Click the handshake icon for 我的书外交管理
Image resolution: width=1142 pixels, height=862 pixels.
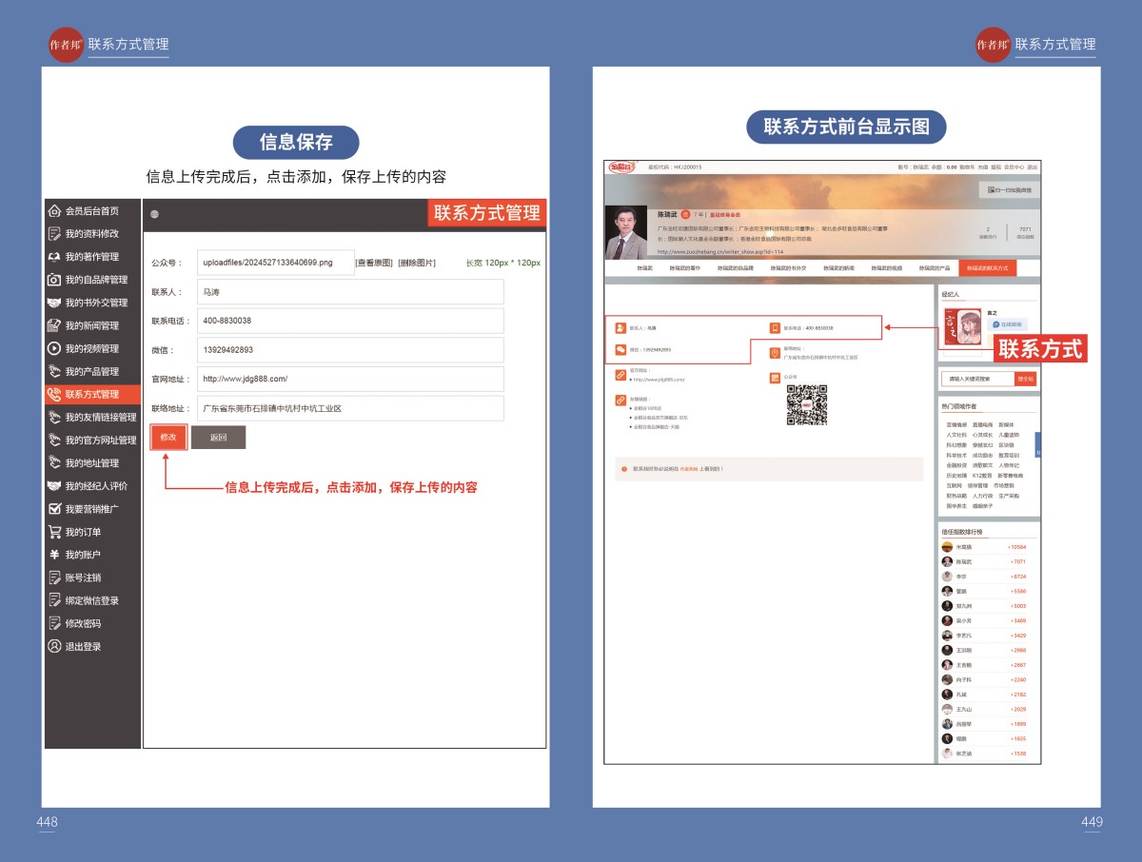[55, 303]
